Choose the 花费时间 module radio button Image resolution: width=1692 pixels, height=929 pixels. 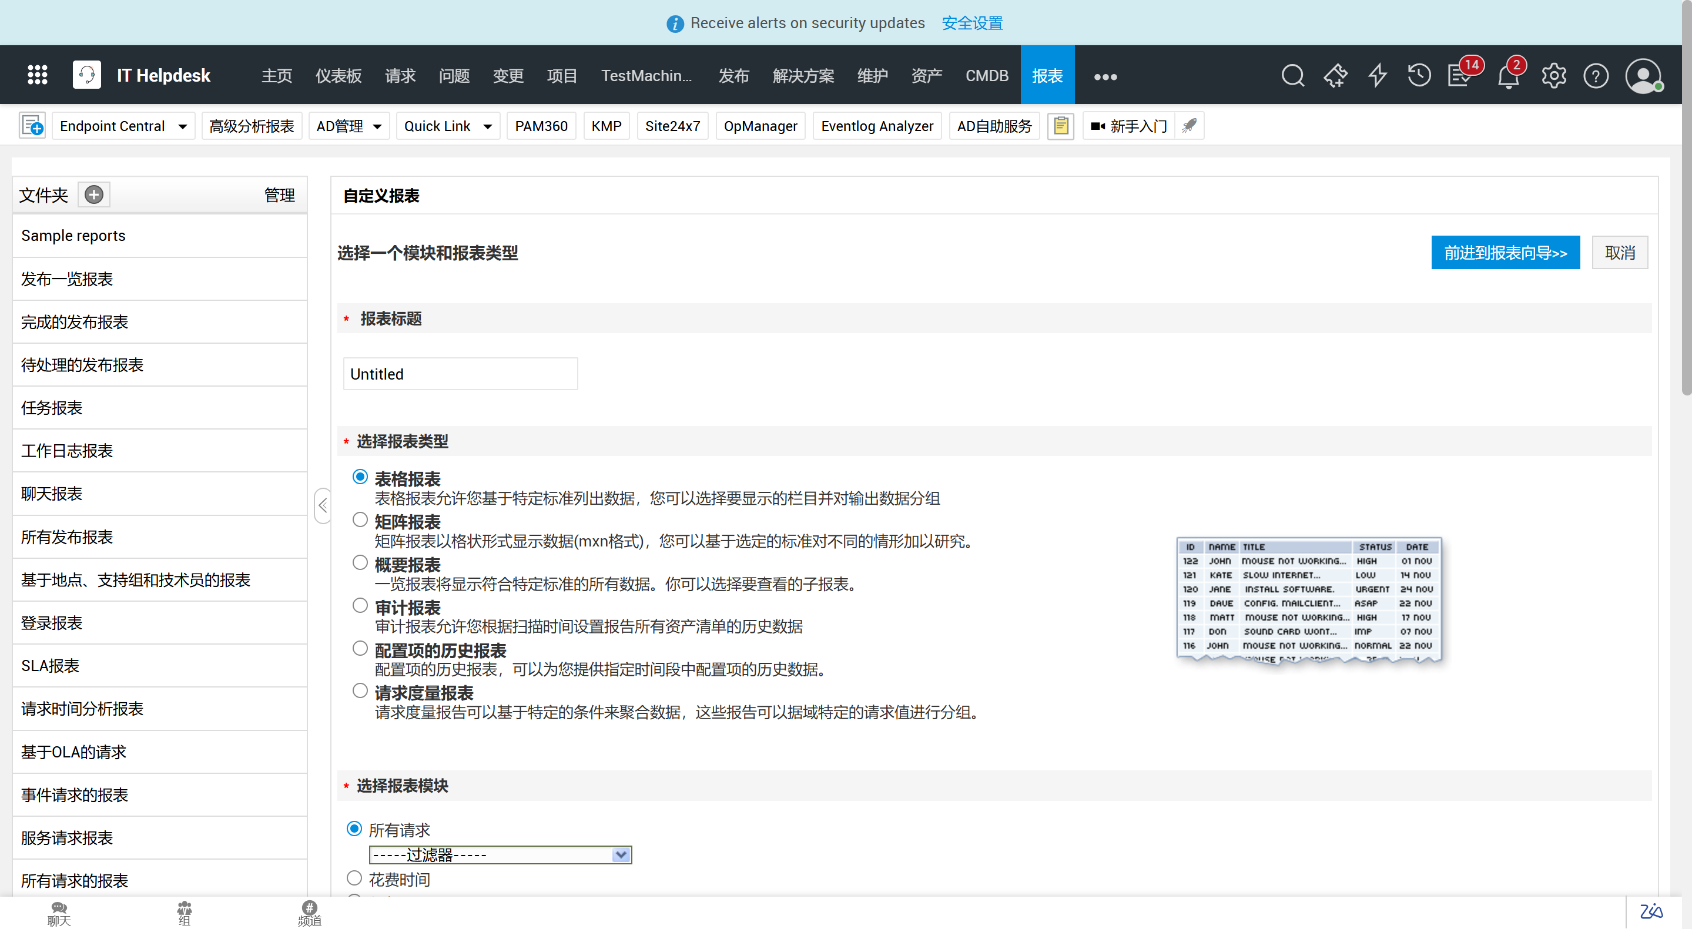[354, 878]
